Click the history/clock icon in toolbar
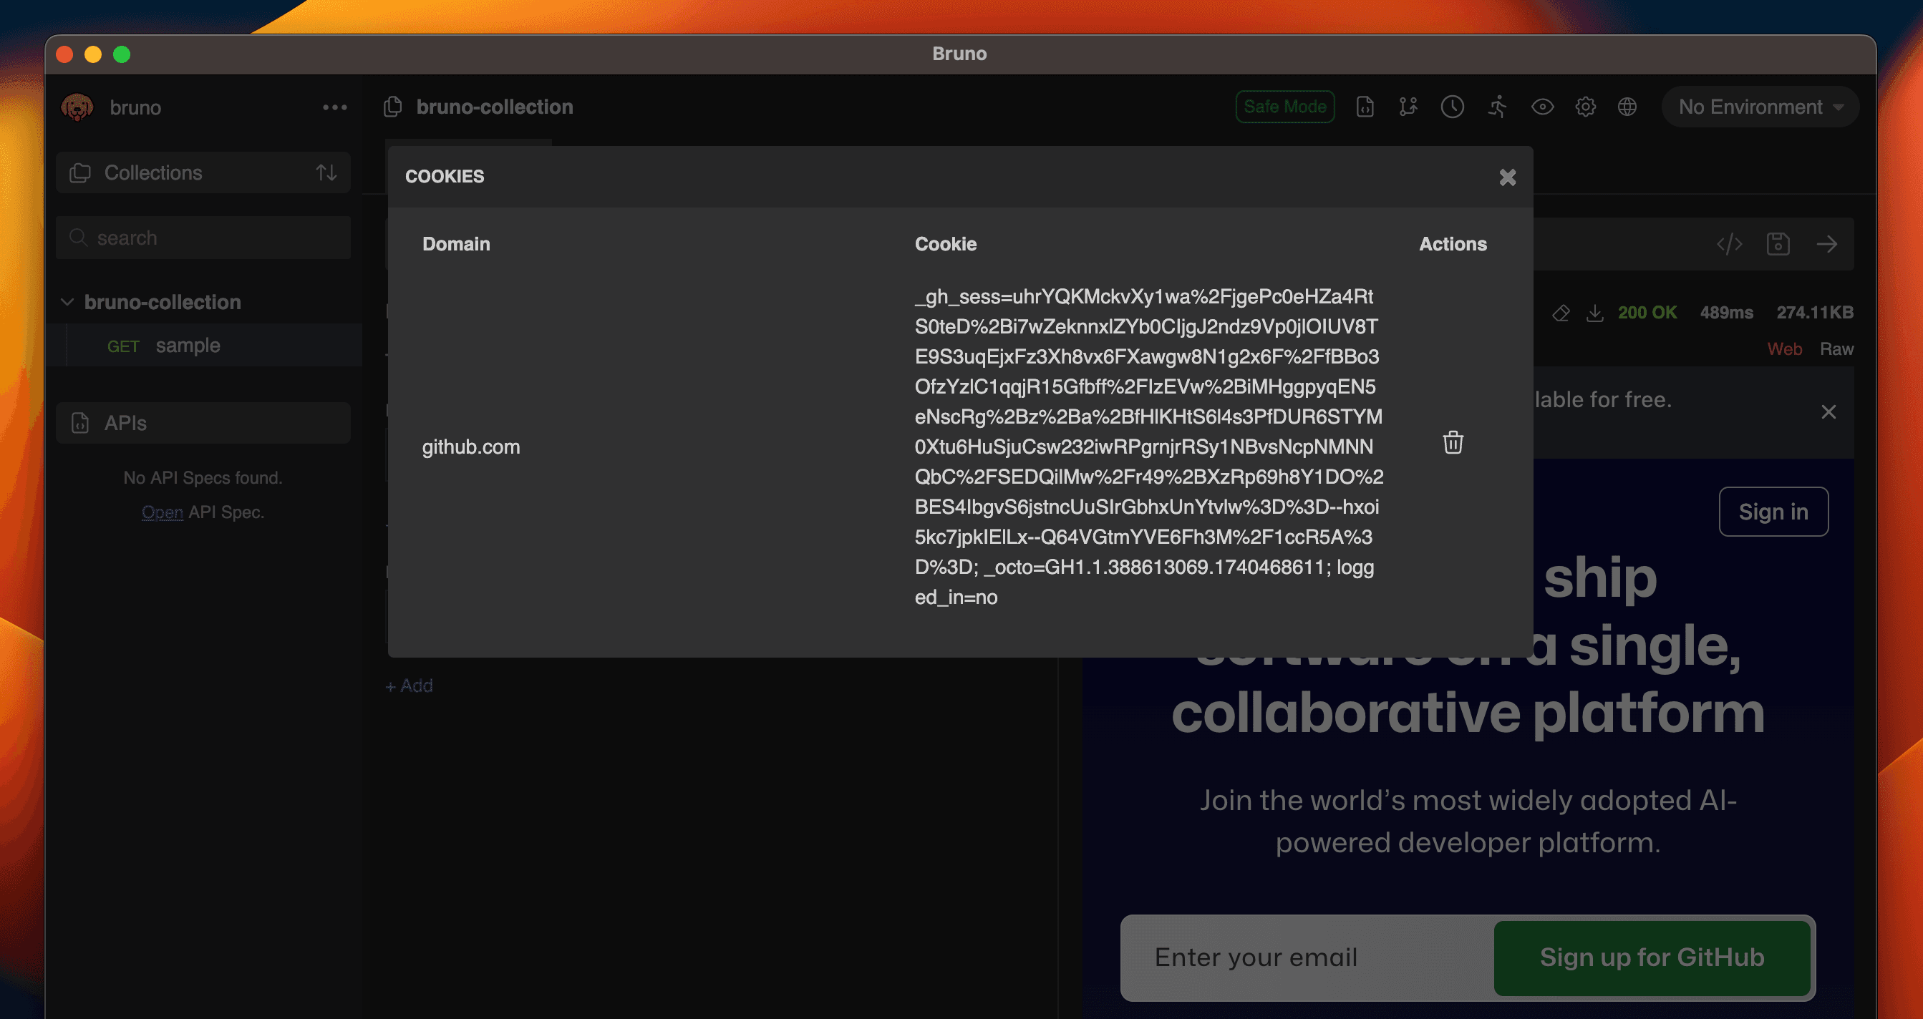The image size is (1923, 1019). tap(1450, 107)
